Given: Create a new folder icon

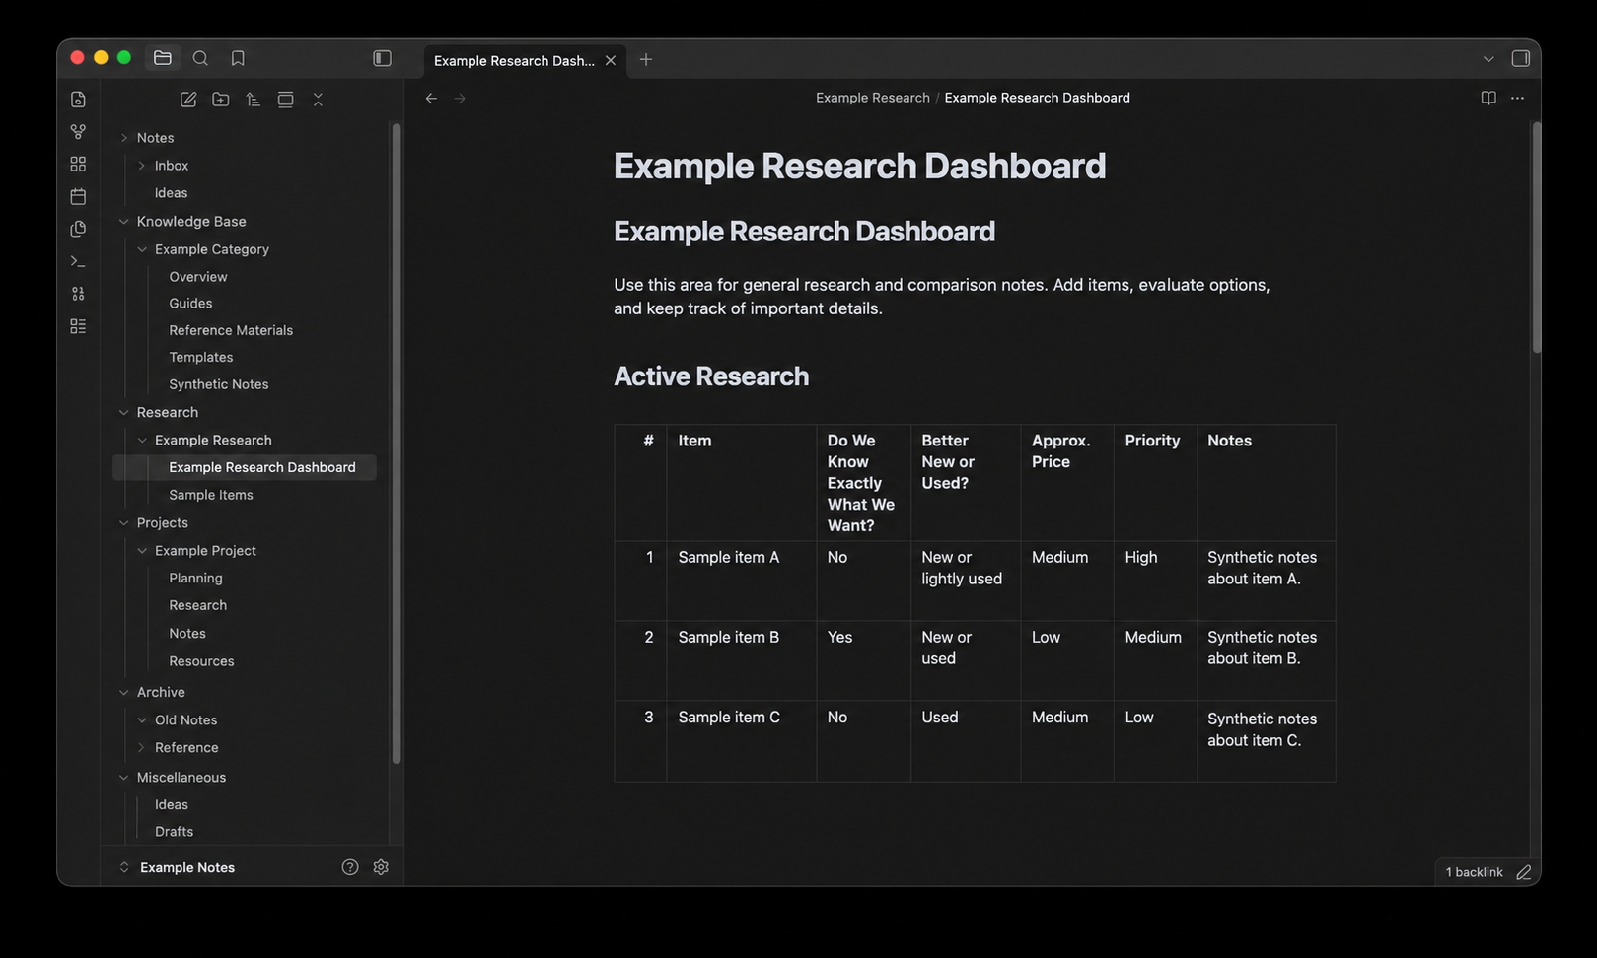Looking at the screenshot, I should tap(221, 100).
